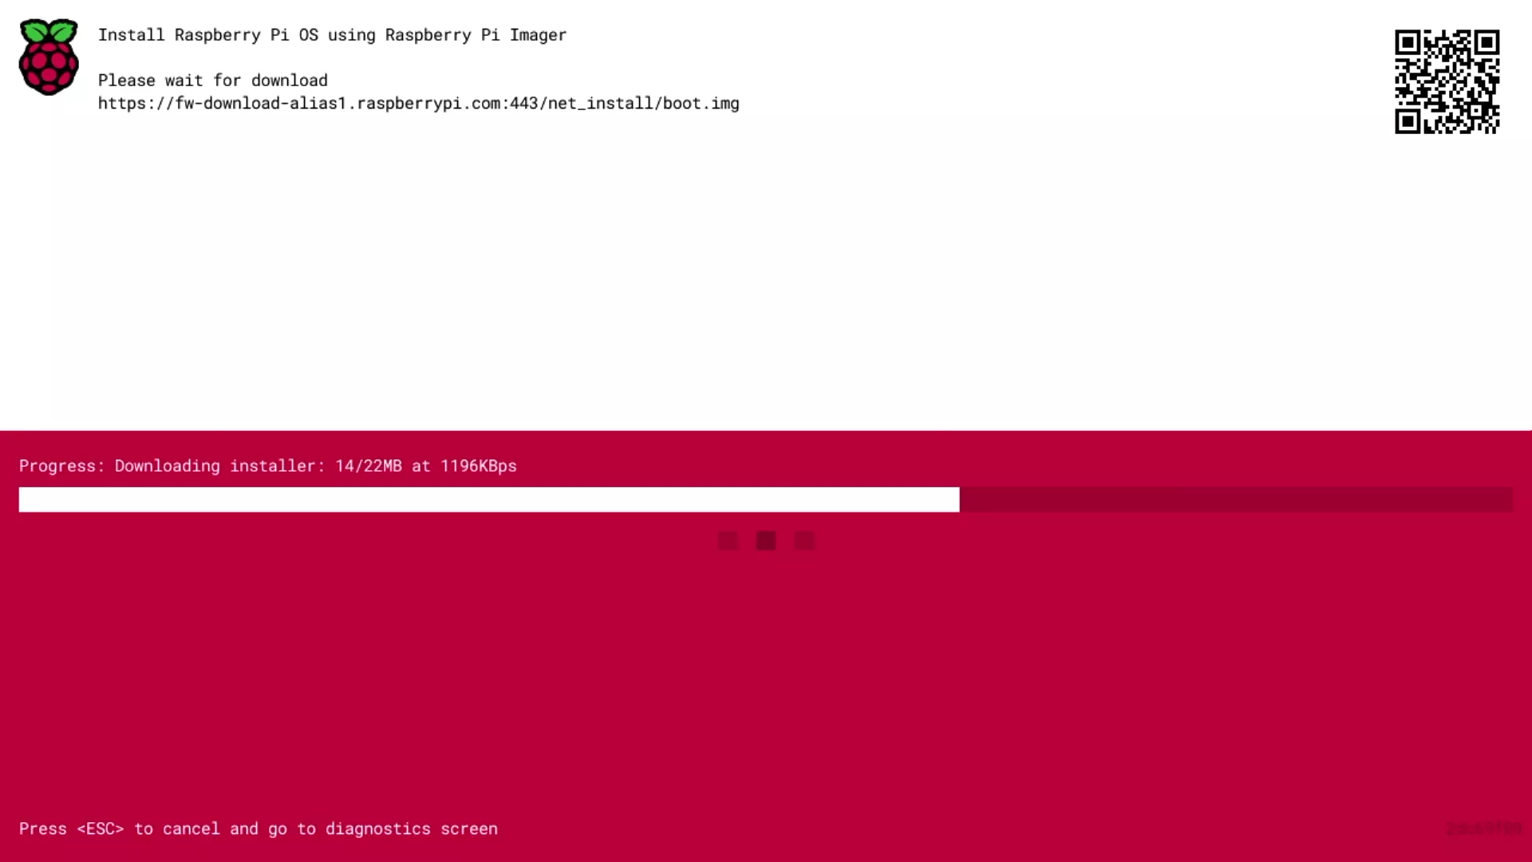
Task: Select the progress indicator animation area
Action: point(766,540)
